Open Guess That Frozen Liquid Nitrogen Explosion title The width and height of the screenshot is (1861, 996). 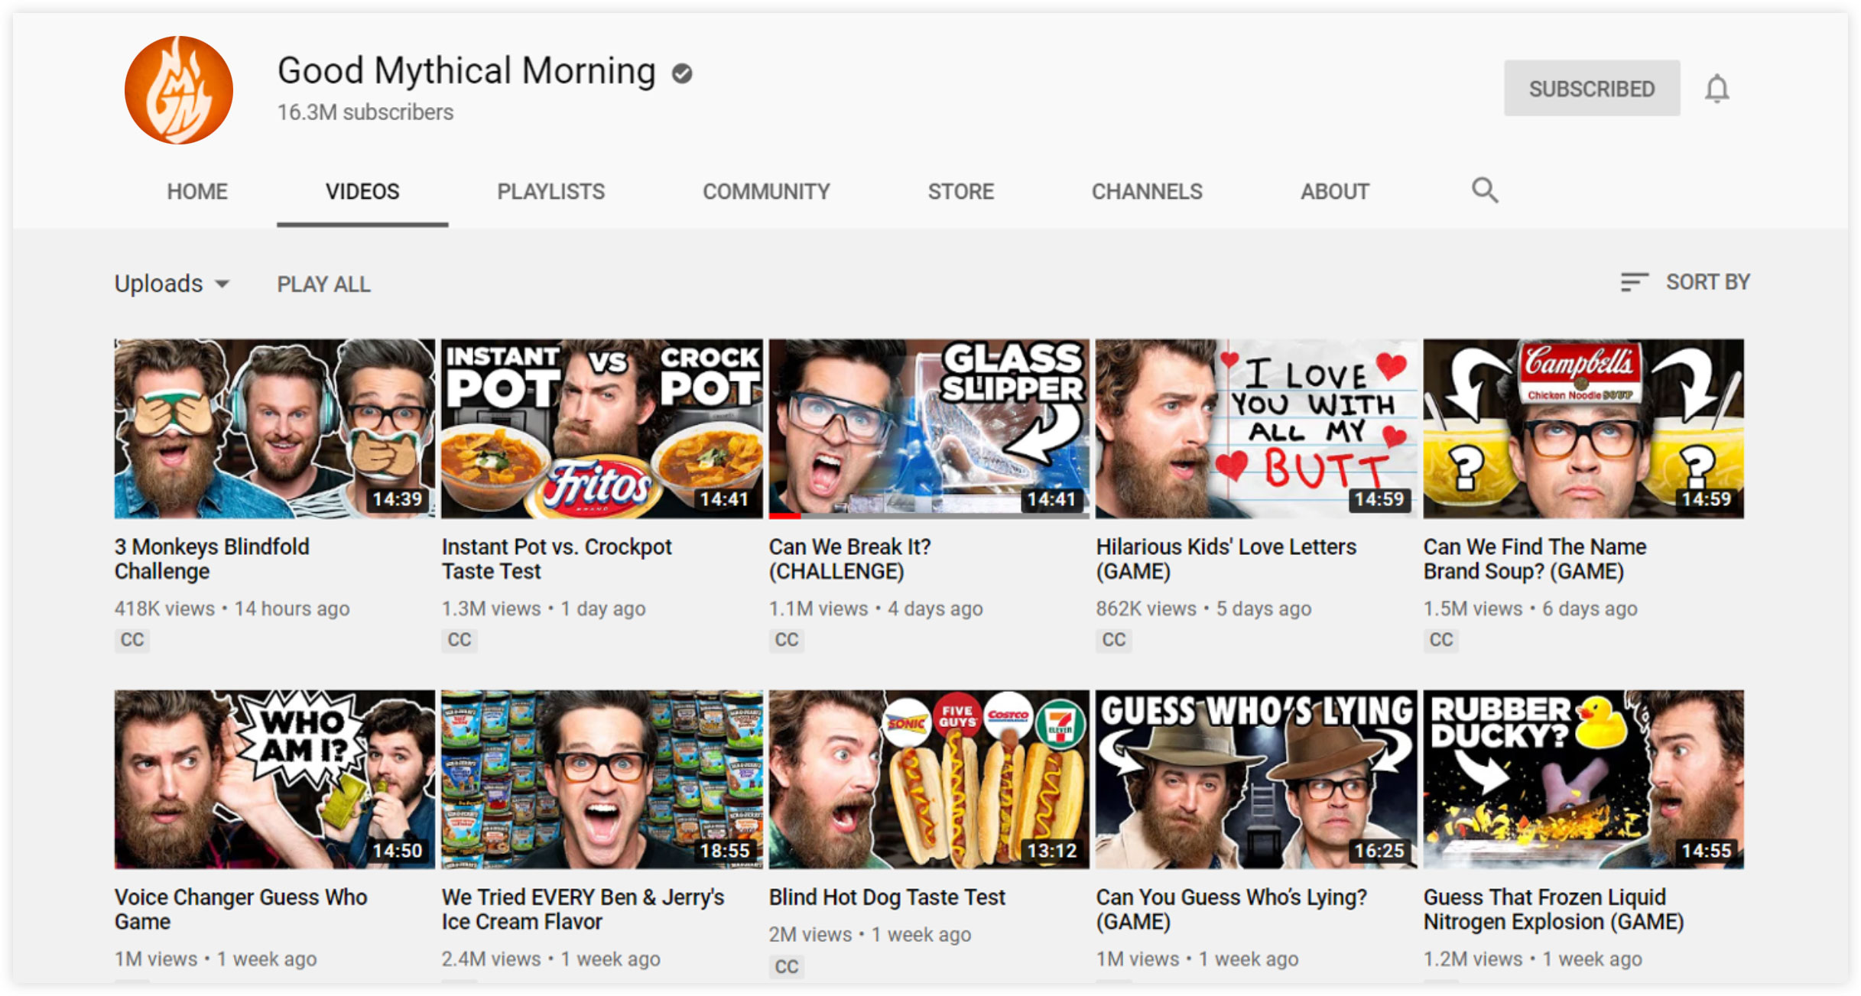coord(1554,909)
